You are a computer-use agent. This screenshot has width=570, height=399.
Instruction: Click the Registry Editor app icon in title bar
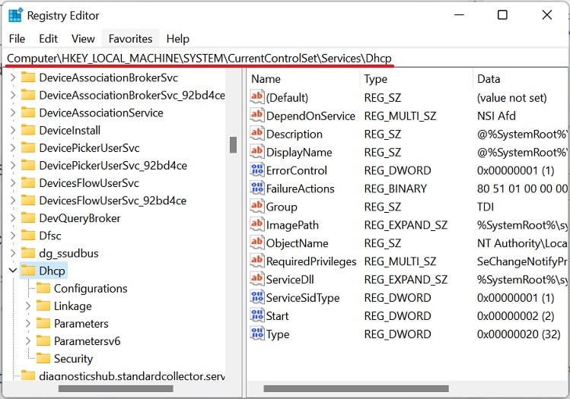click(16, 15)
